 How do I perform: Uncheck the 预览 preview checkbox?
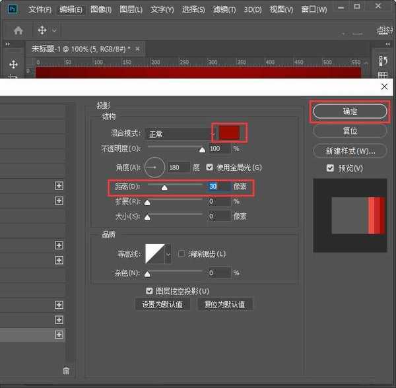pos(330,169)
